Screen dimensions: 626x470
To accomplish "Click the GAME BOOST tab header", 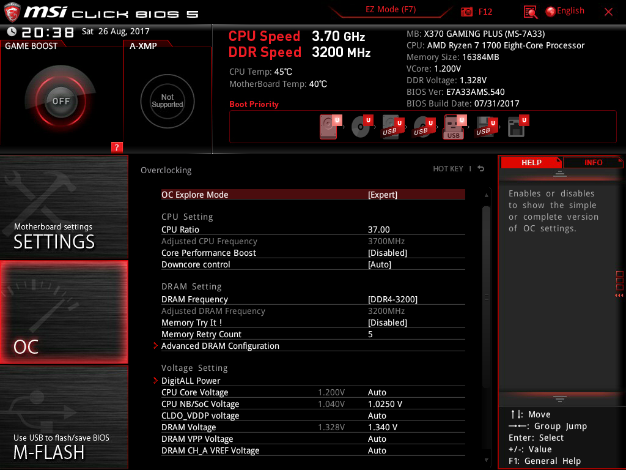I will (x=31, y=46).
